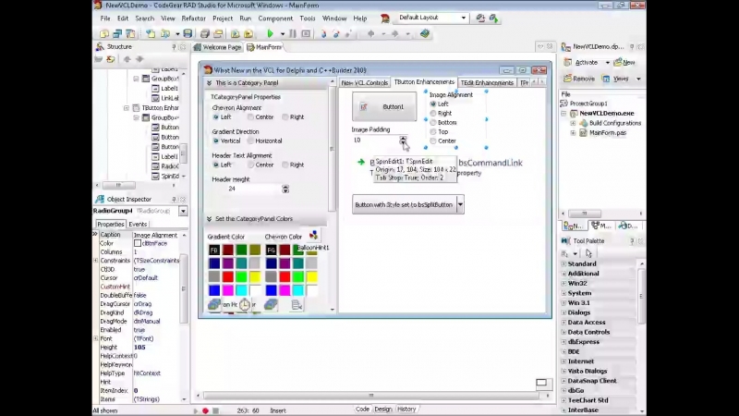This screenshot has height=416, width=739.
Task: Switch to the TEdit Enhancements tab
Action: pyautogui.click(x=487, y=82)
